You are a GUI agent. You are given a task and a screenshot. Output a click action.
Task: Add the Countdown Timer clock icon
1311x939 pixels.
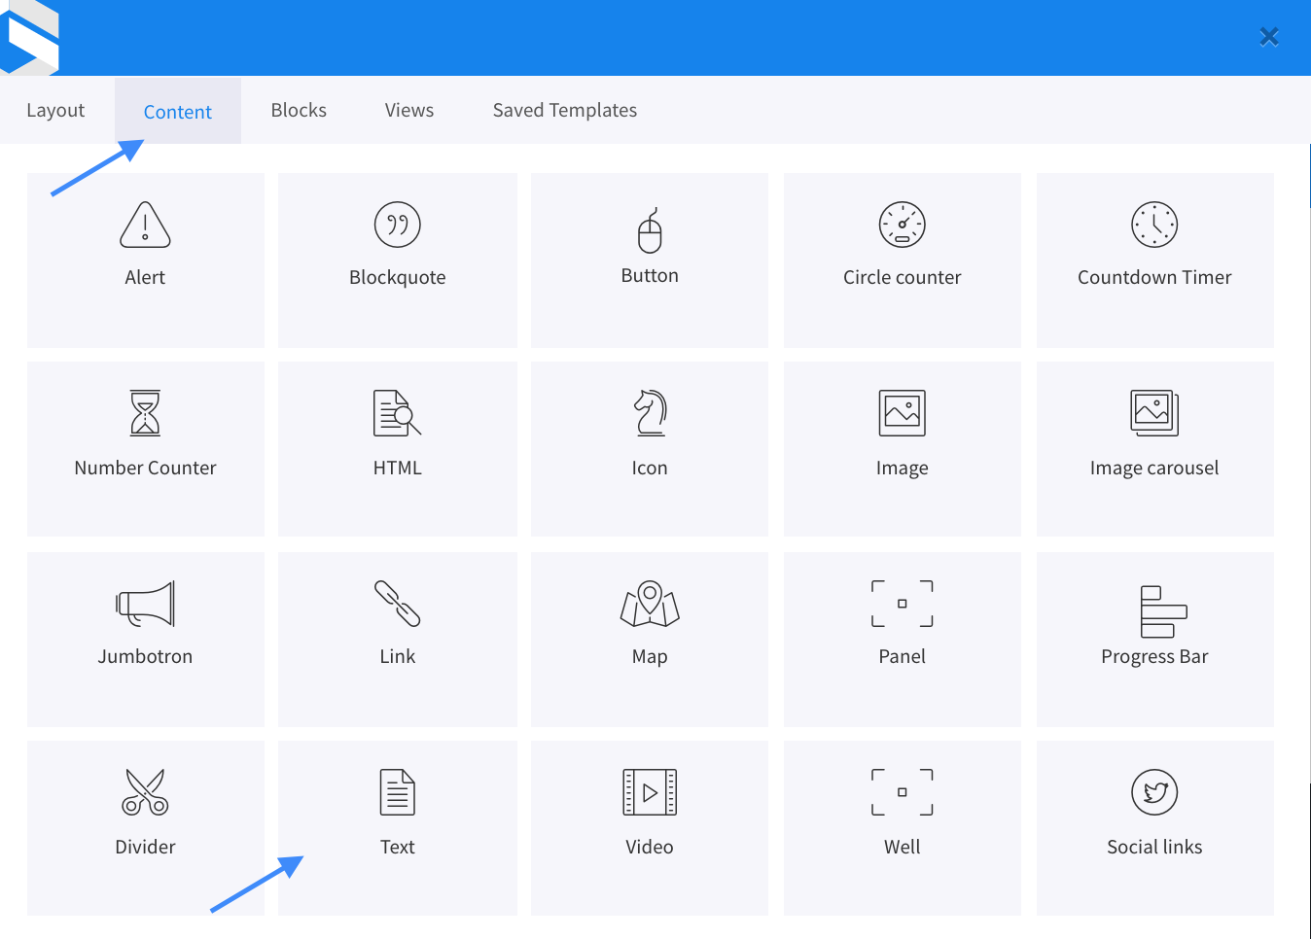1154,225
